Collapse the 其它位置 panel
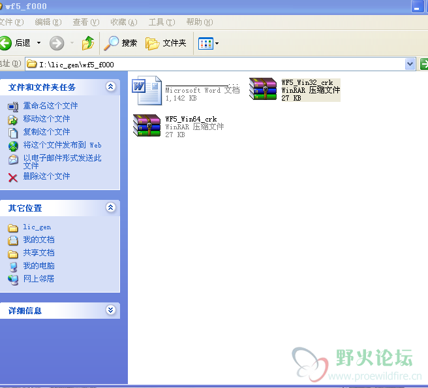Screen dimensions: 428x388 110,208
